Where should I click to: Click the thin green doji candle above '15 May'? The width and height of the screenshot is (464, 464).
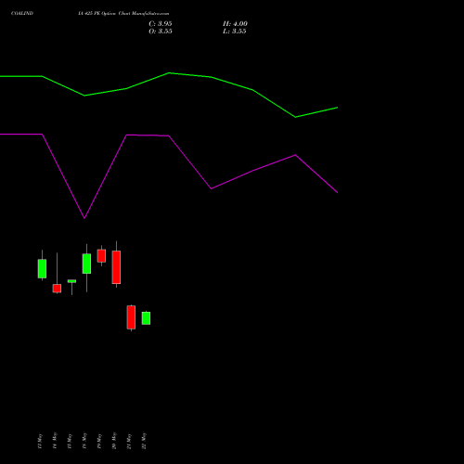pos(71,281)
